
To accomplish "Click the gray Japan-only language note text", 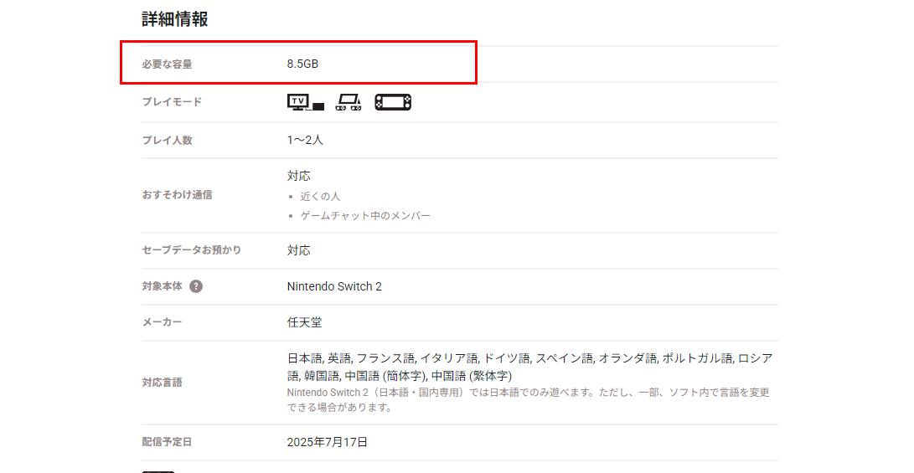I will pos(528,399).
